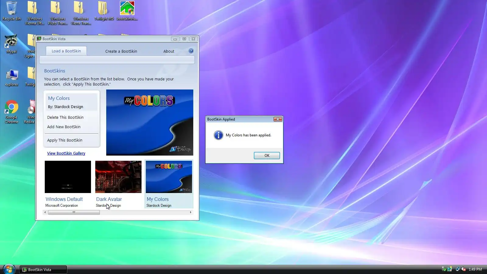Select the Mypal raccoon desktop icon
This screenshot has width=487, height=274.
pyautogui.click(x=11, y=44)
